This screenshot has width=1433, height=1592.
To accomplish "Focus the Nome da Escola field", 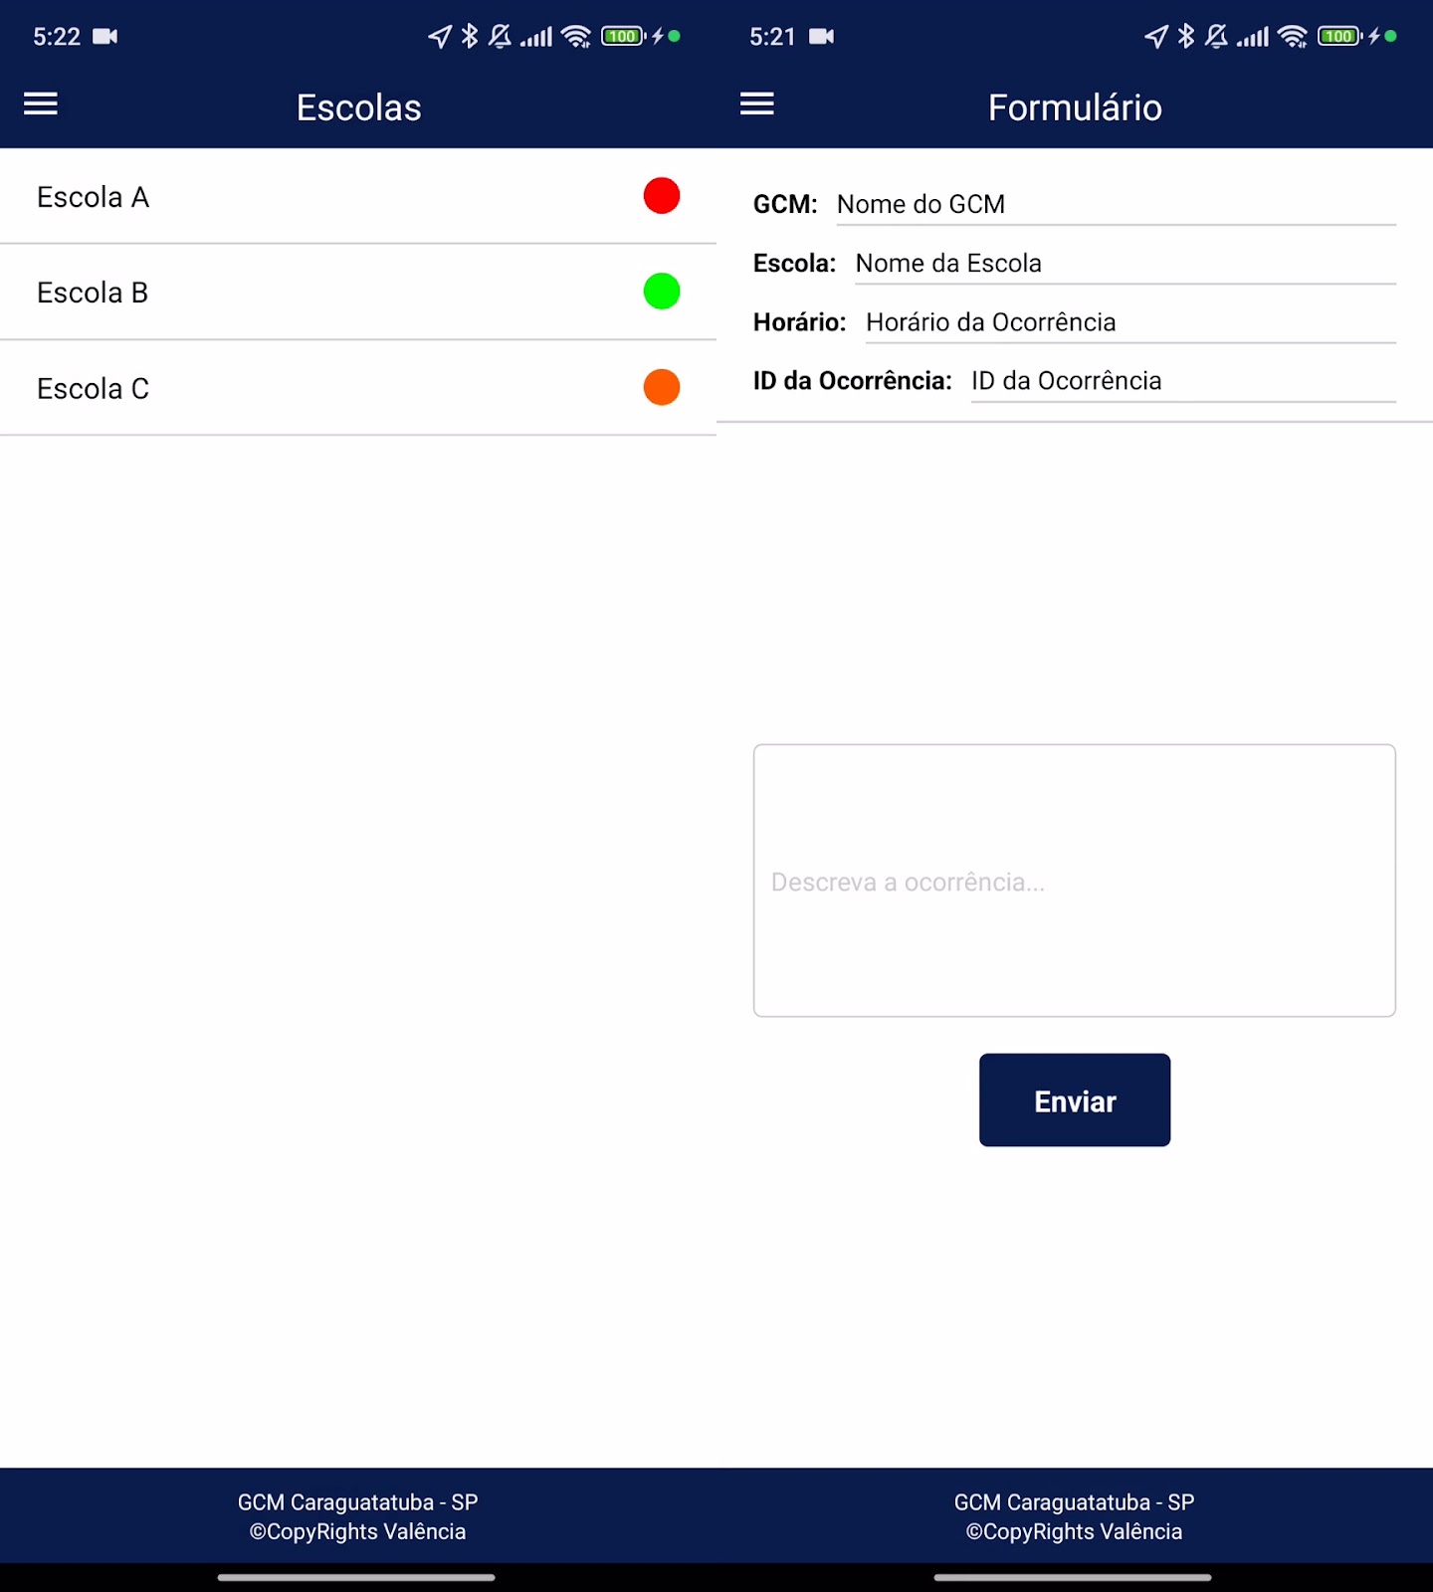I will coord(1126,264).
